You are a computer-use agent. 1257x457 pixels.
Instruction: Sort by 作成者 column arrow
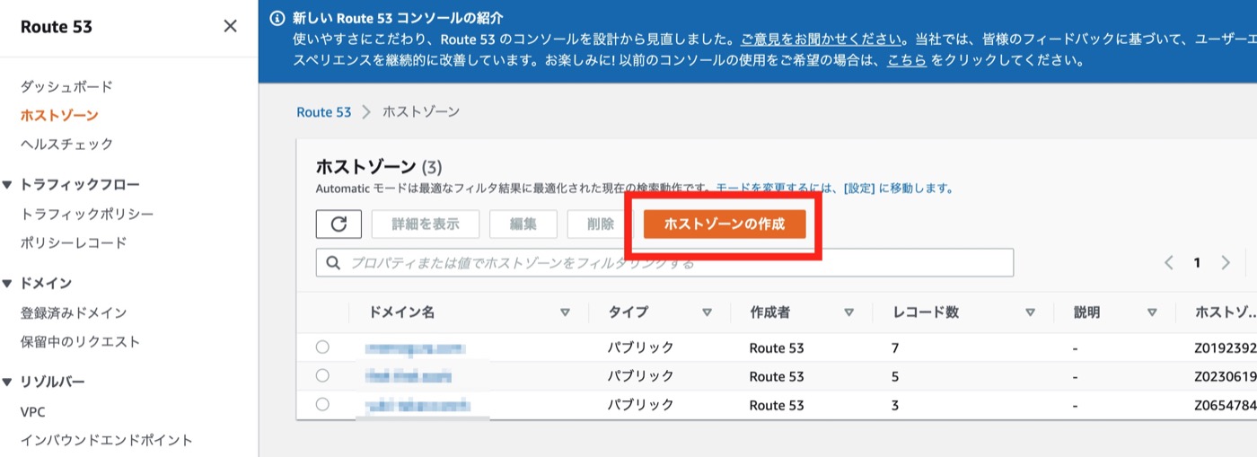coord(848,312)
